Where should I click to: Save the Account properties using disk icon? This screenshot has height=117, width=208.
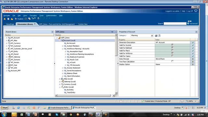click(x=156, y=35)
